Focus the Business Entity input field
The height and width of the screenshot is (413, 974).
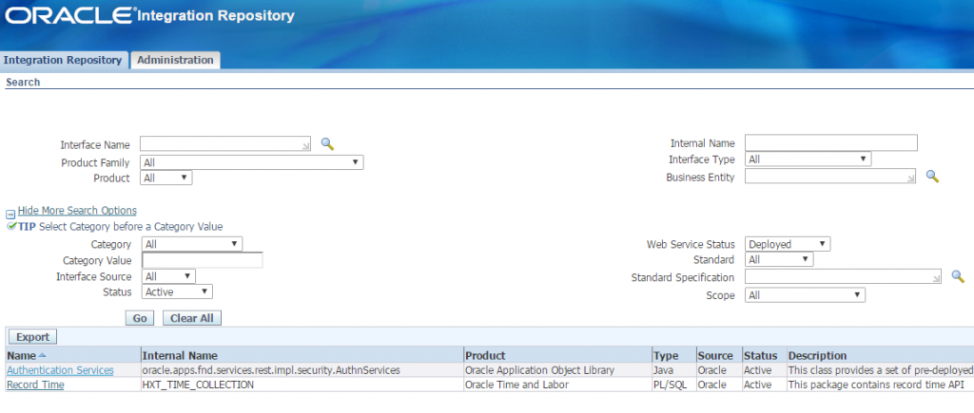coord(830,177)
